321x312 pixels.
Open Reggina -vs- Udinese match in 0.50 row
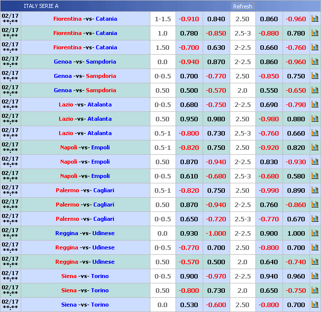point(85,262)
